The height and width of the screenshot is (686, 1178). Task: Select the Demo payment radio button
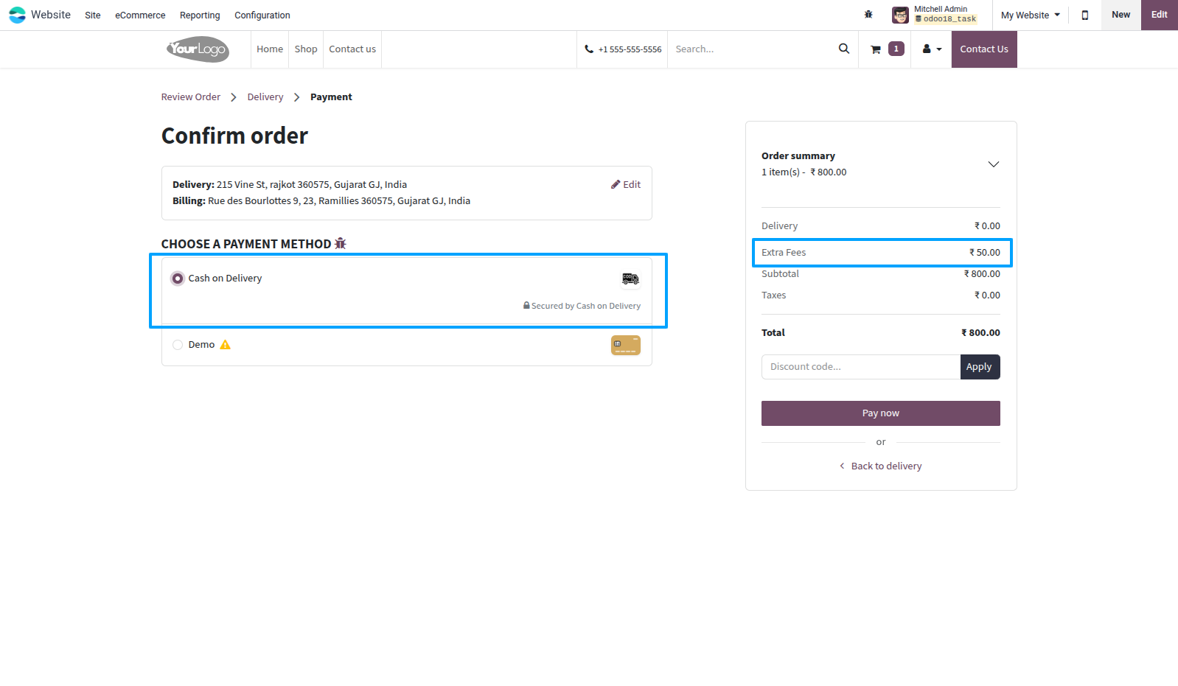pyautogui.click(x=178, y=345)
